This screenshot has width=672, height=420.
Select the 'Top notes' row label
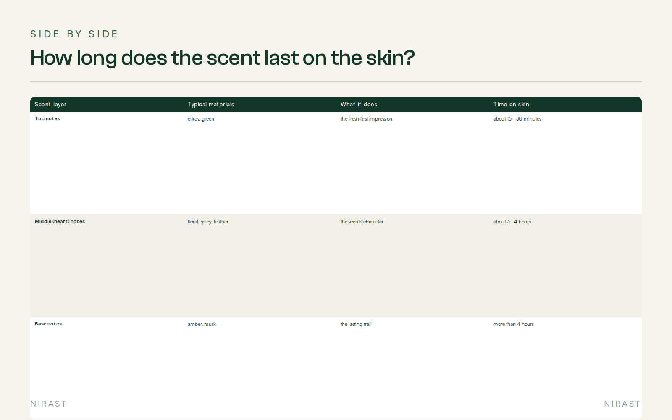(x=47, y=119)
